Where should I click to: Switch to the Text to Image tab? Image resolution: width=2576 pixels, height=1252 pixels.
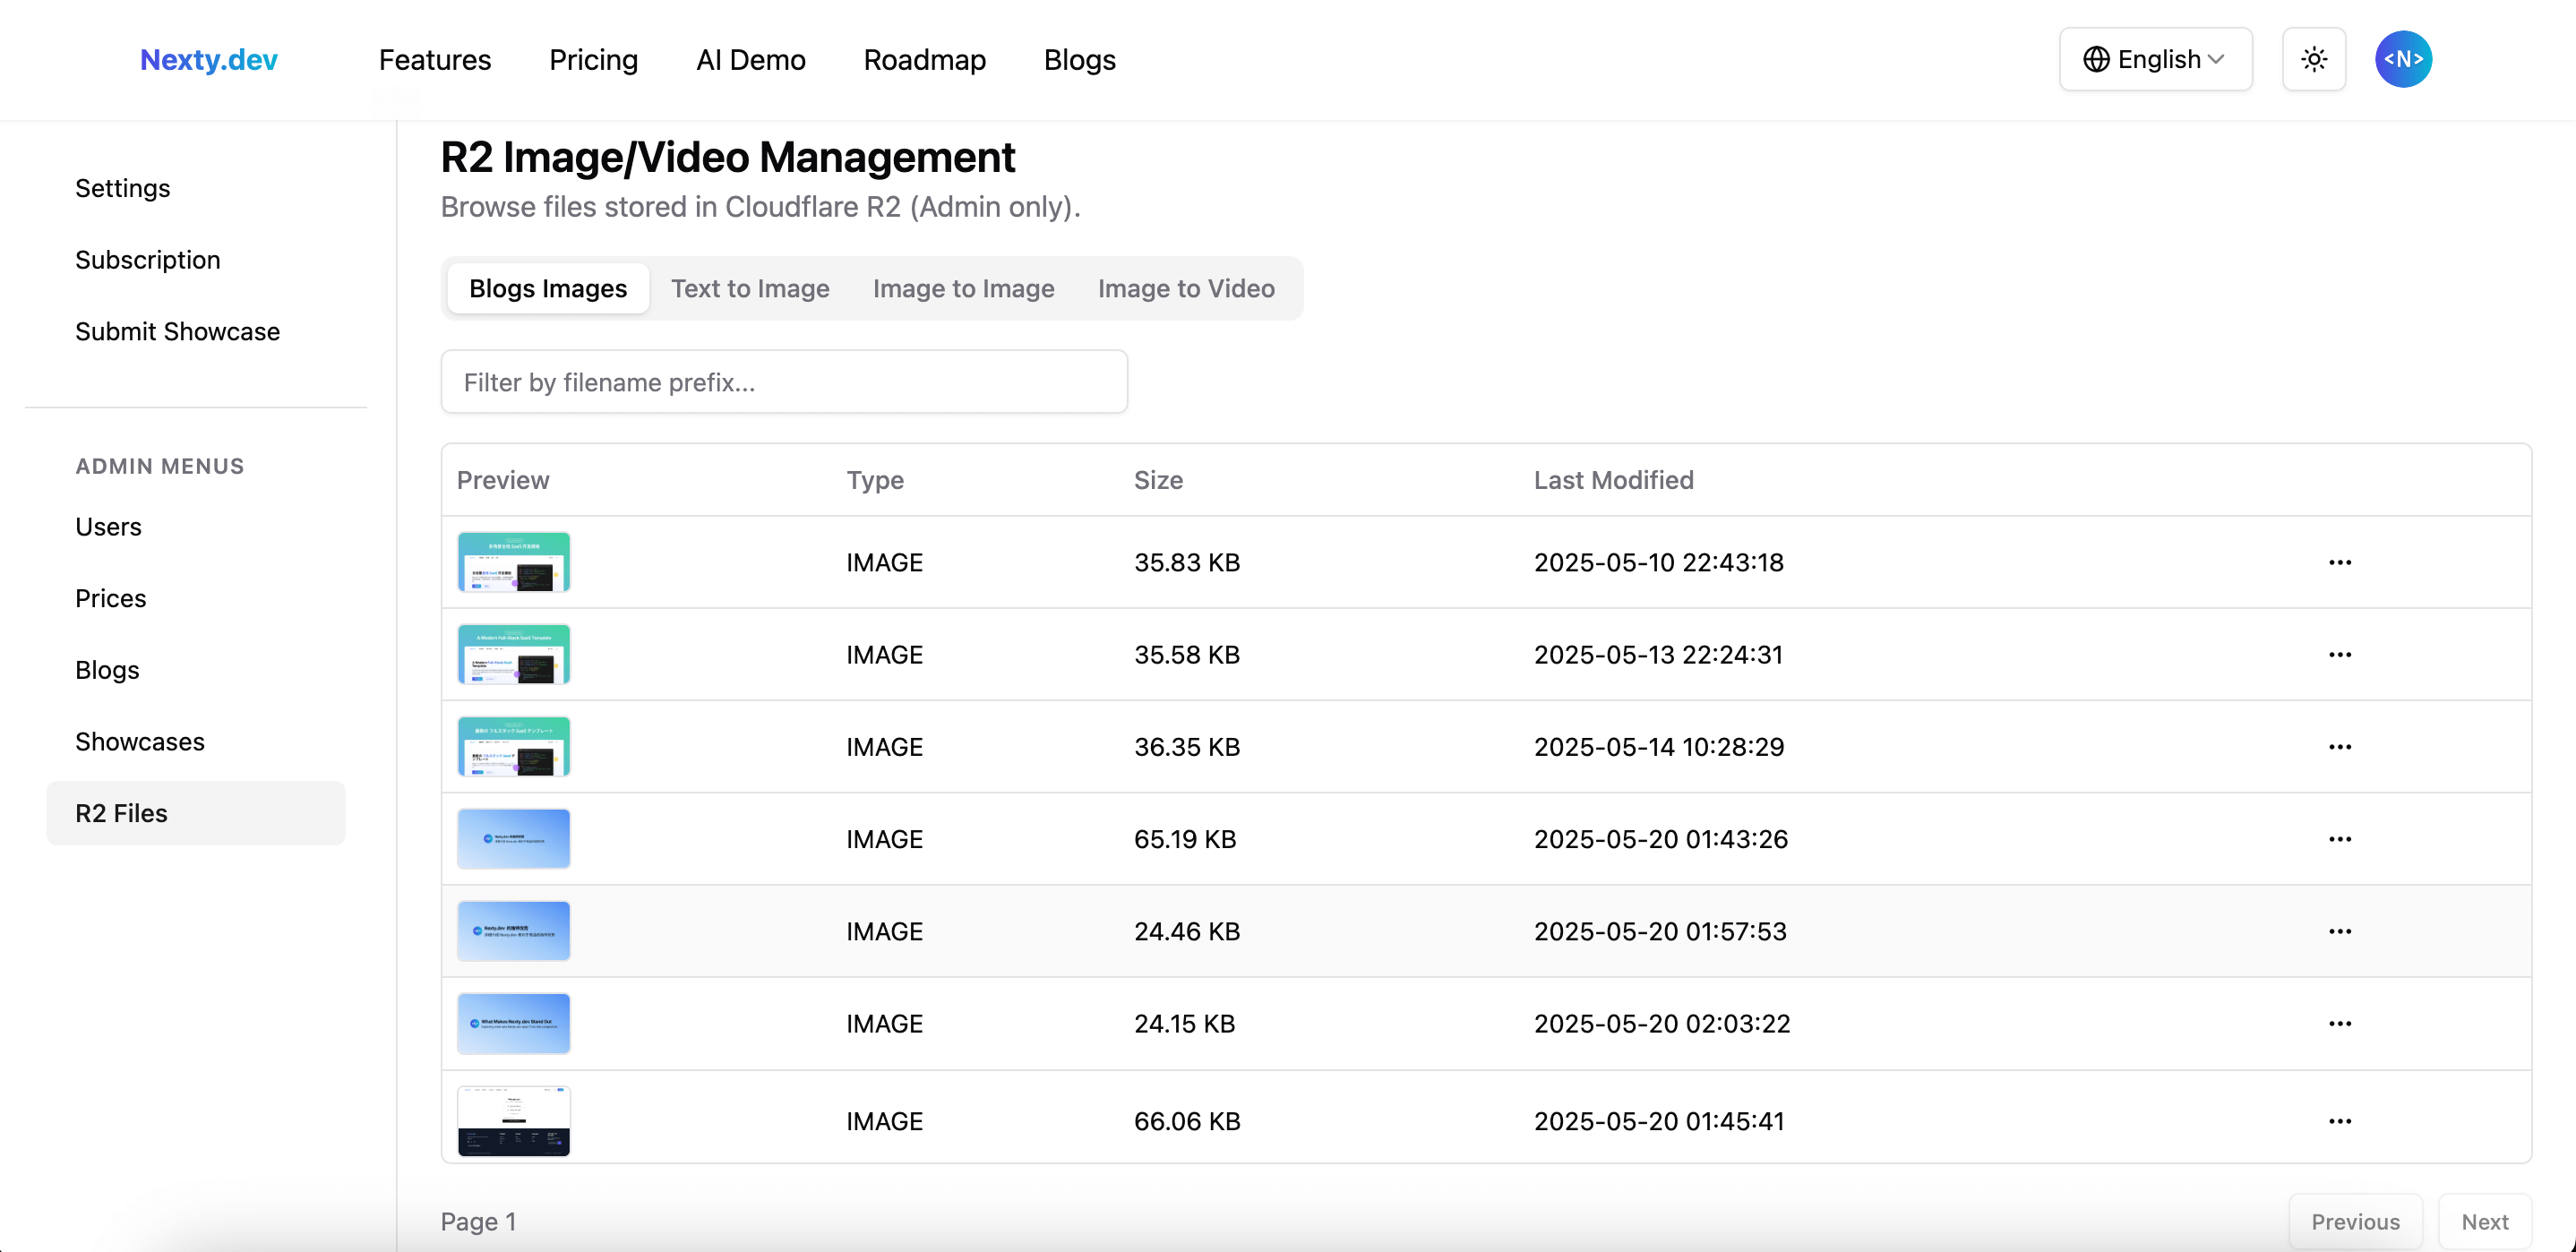pos(749,289)
